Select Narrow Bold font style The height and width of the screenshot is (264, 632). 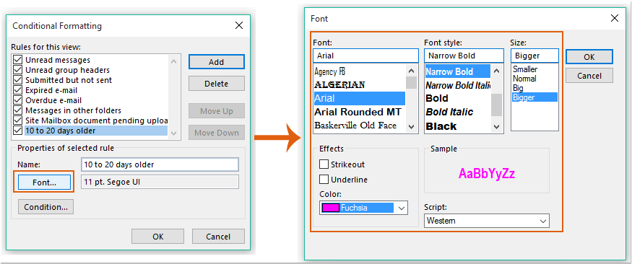coord(458,71)
